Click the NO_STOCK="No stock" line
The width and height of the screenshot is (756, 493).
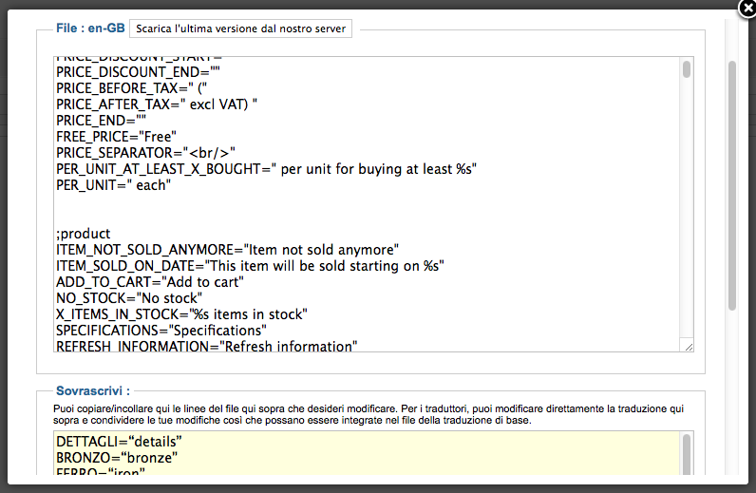tap(129, 297)
